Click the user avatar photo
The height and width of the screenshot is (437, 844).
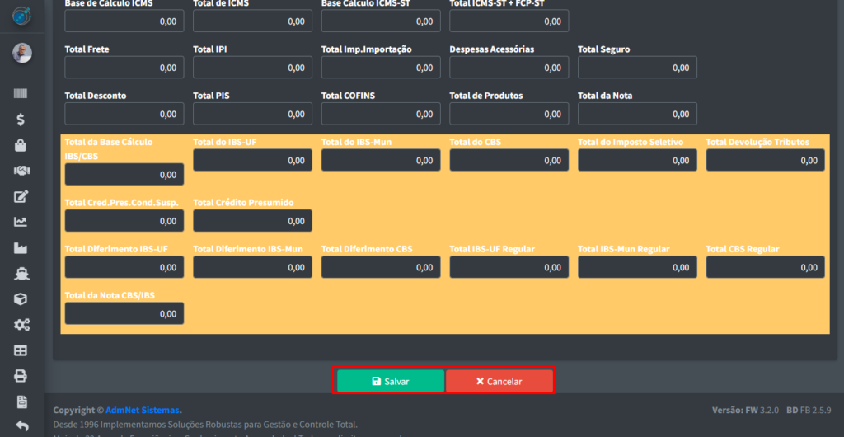(x=21, y=54)
